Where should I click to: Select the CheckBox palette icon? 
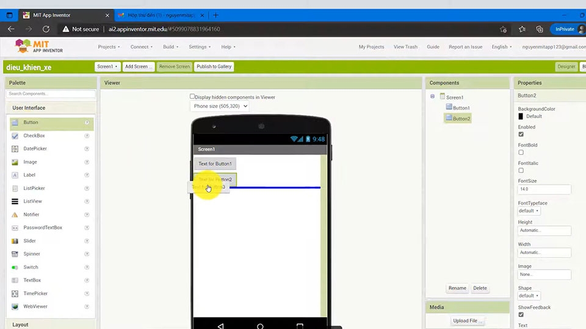tap(15, 136)
